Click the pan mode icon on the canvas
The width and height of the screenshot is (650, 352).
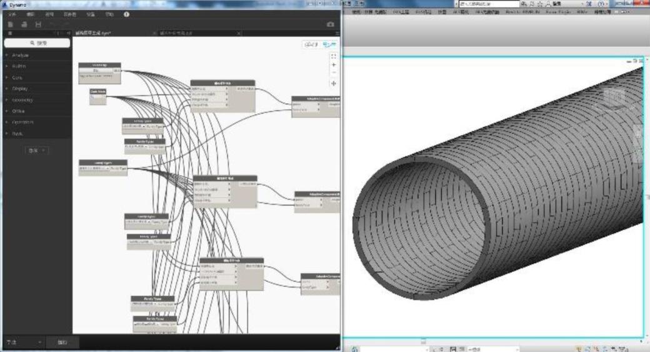pos(333,83)
